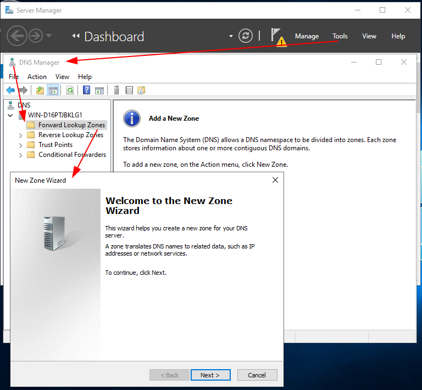
Task: Click the Server Manager title bar app icon
Action: [9, 10]
